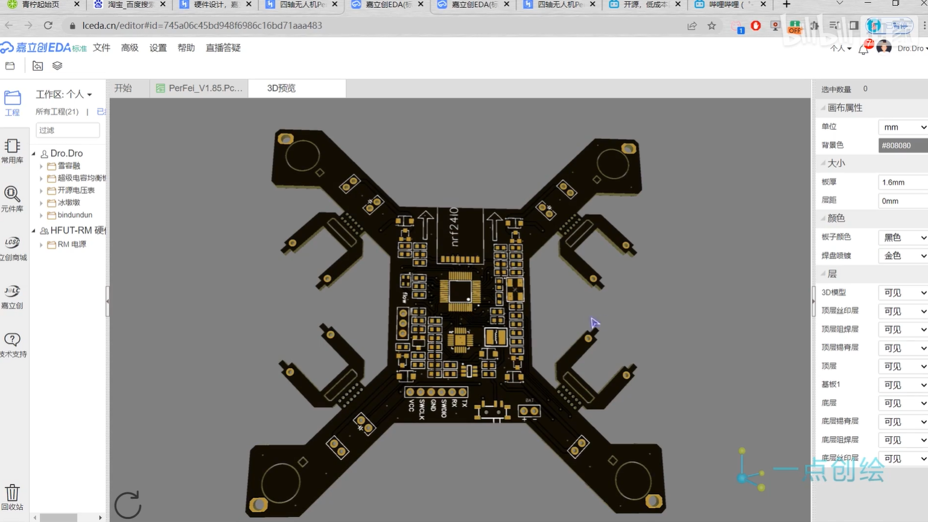
Task: Toggle 3D模型 visibility dropdown
Action: (x=903, y=293)
